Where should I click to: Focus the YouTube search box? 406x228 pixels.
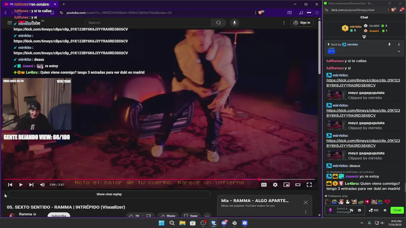[148, 23]
